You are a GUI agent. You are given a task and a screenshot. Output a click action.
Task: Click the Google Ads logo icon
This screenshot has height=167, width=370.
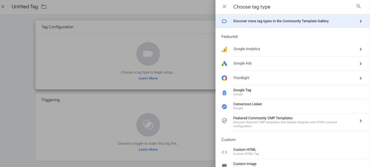[224, 63]
